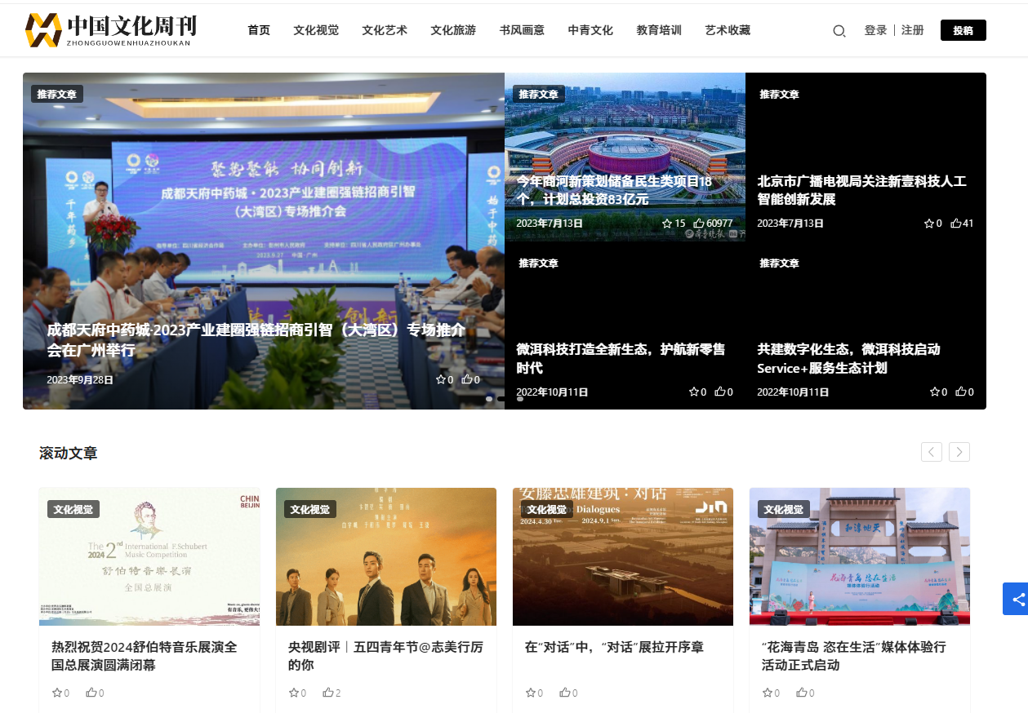Like the 微洱科技打造全新生态 article

pos(720,392)
